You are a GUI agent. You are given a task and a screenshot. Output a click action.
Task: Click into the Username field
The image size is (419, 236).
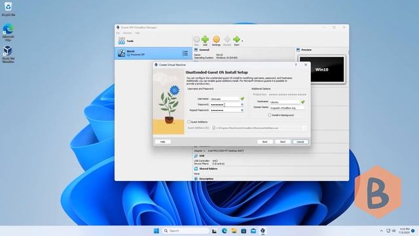[225, 99]
